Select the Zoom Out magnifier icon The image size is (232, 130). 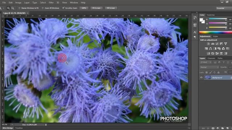[x=13, y=8]
